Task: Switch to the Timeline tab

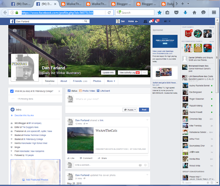Action: (49, 81)
